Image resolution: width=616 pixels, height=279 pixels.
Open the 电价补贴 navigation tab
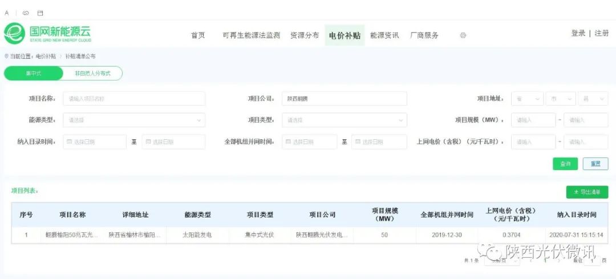coord(345,35)
